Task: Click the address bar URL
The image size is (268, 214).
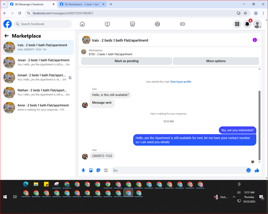Action: (63, 13)
